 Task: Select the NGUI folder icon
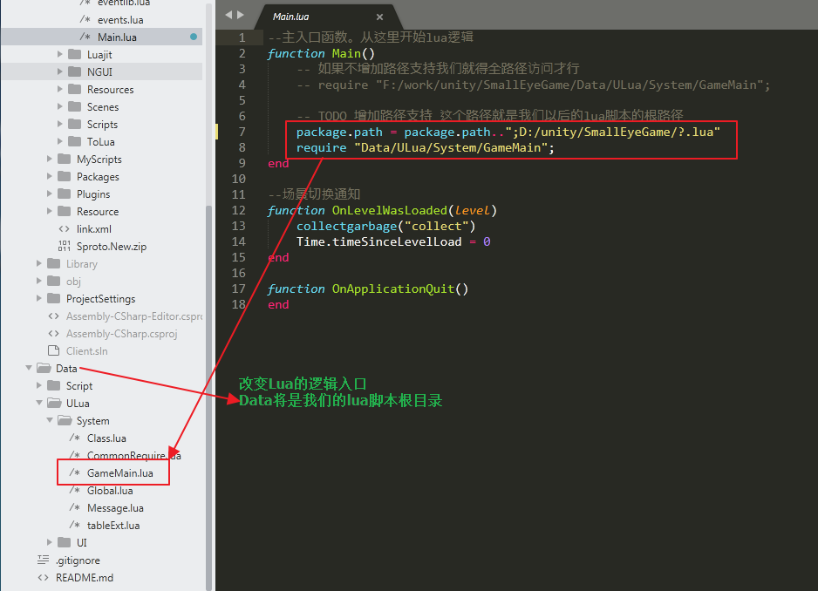75,71
